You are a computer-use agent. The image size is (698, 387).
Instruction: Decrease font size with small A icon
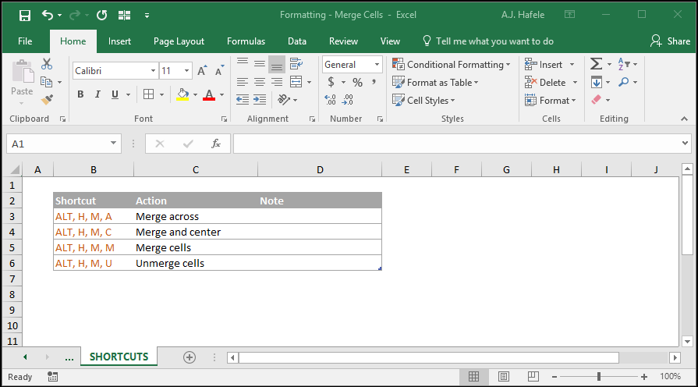point(219,71)
